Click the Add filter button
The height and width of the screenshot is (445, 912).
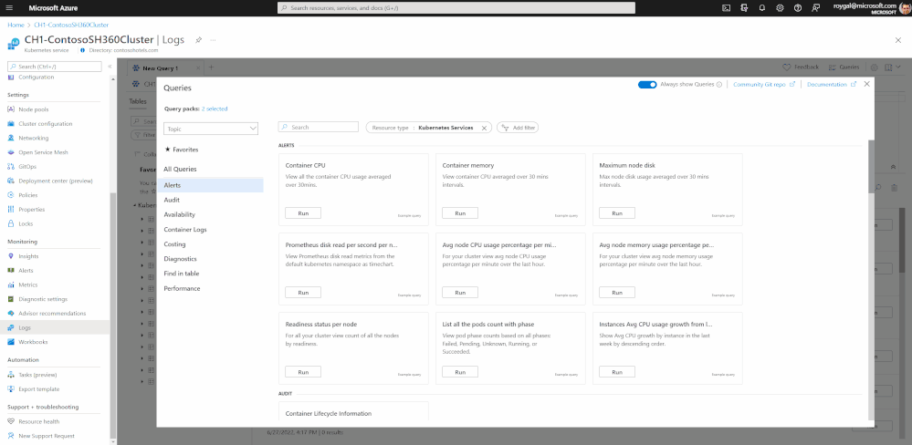(x=518, y=128)
